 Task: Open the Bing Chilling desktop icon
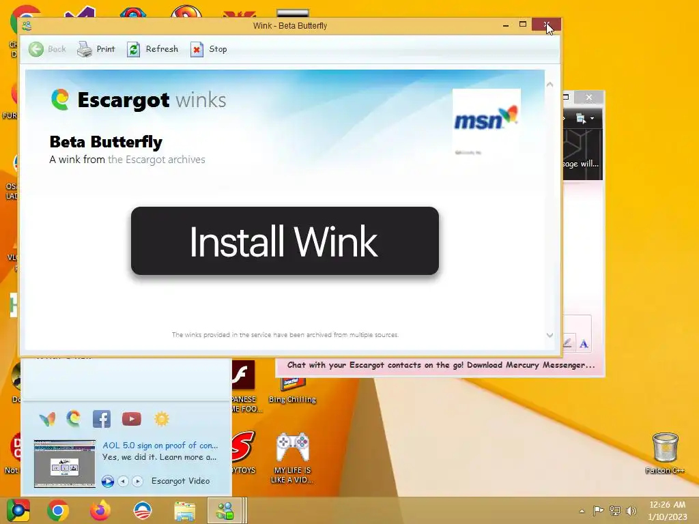(292, 390)
